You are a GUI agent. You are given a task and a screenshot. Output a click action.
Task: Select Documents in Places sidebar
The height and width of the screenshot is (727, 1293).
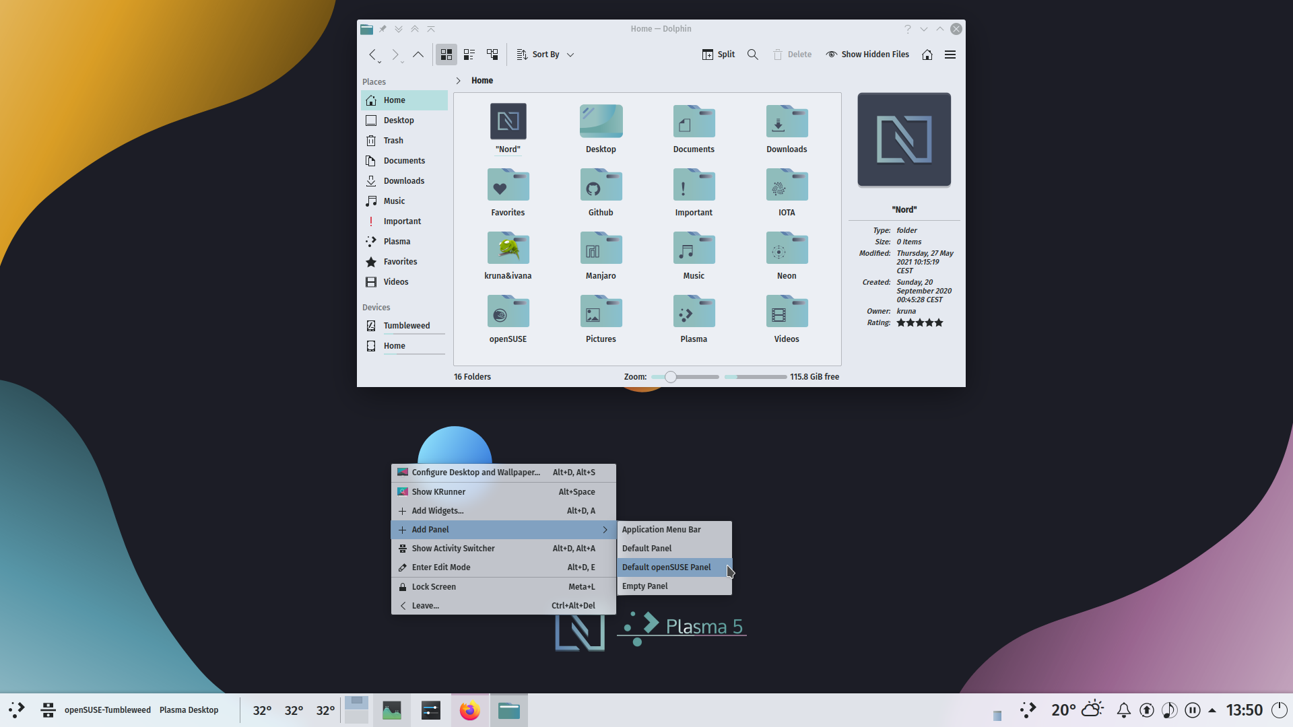pyautogui.click(x=404, y=161)
